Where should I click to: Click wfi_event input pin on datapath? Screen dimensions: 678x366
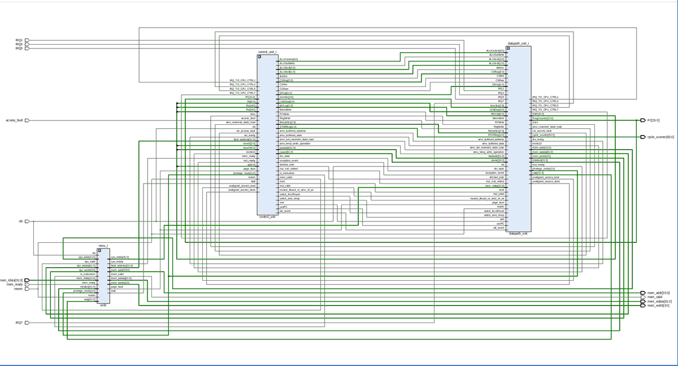[x=499, y=228]
